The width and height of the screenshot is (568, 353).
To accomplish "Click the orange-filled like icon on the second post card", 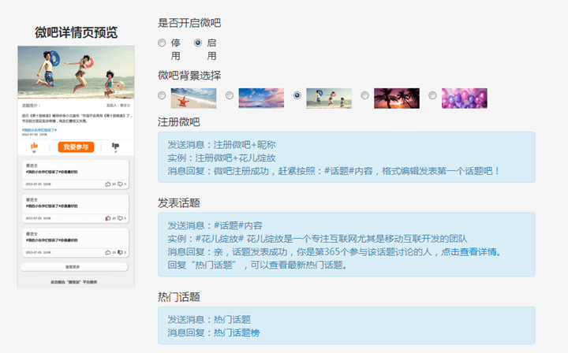I will coord(108,218).
